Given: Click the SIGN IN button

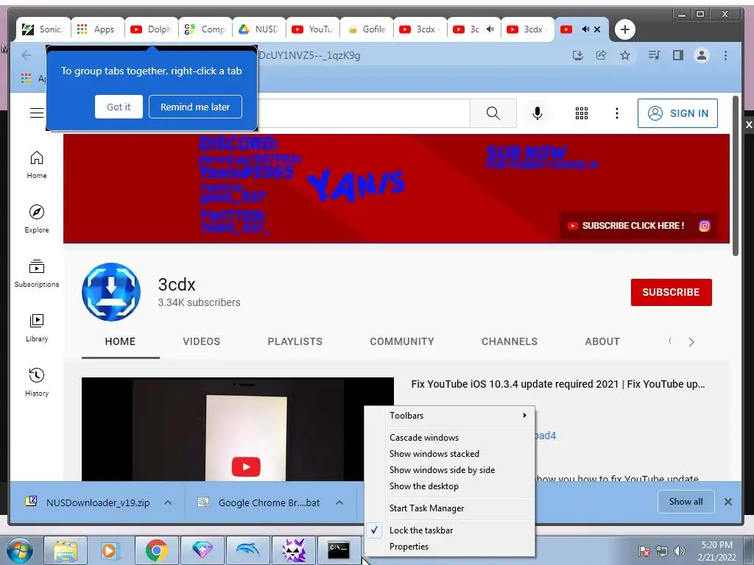Looking at the screenshot, I should [677, 113].
